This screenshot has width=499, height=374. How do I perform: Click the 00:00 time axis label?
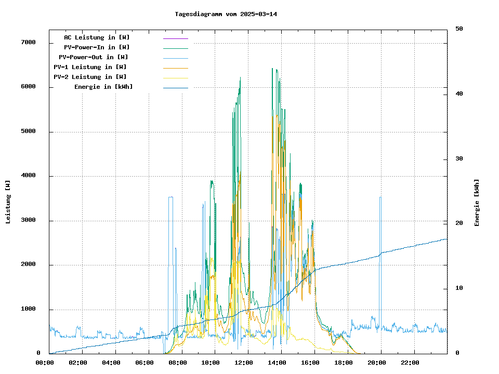pos(45,363)
